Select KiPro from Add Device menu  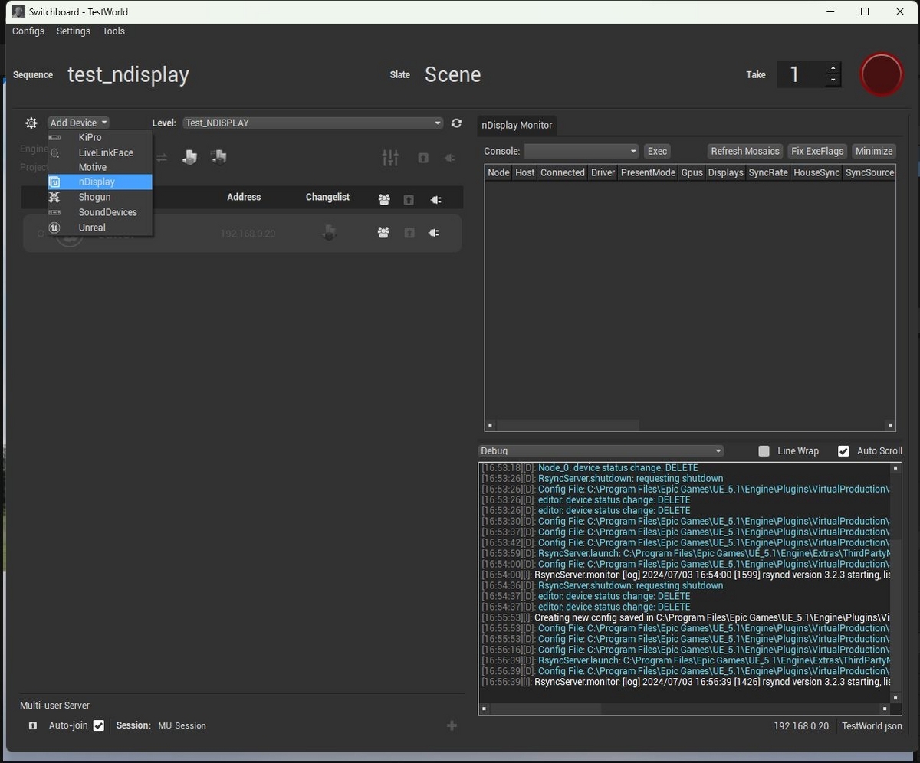tap(100, 137)
